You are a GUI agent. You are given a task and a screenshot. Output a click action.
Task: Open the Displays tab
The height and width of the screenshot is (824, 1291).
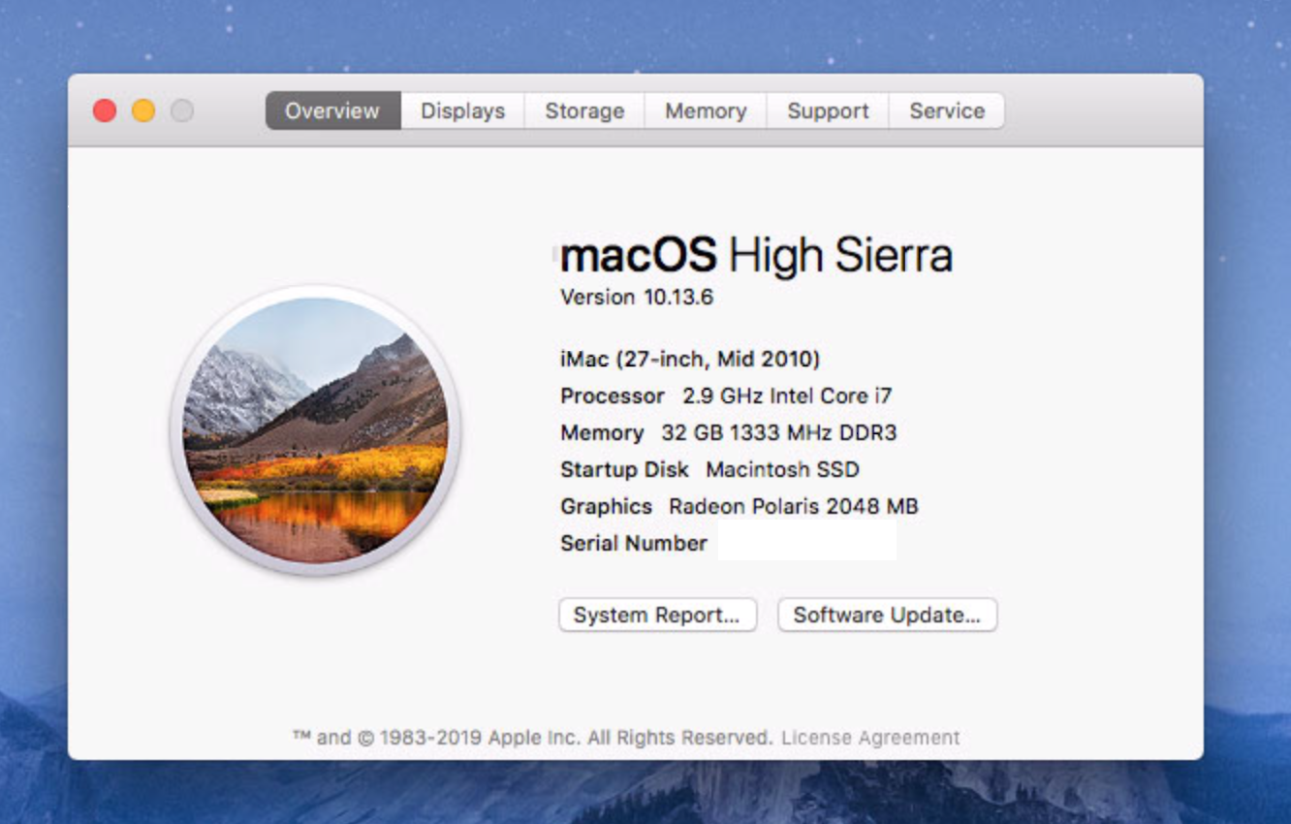[462, 111]
